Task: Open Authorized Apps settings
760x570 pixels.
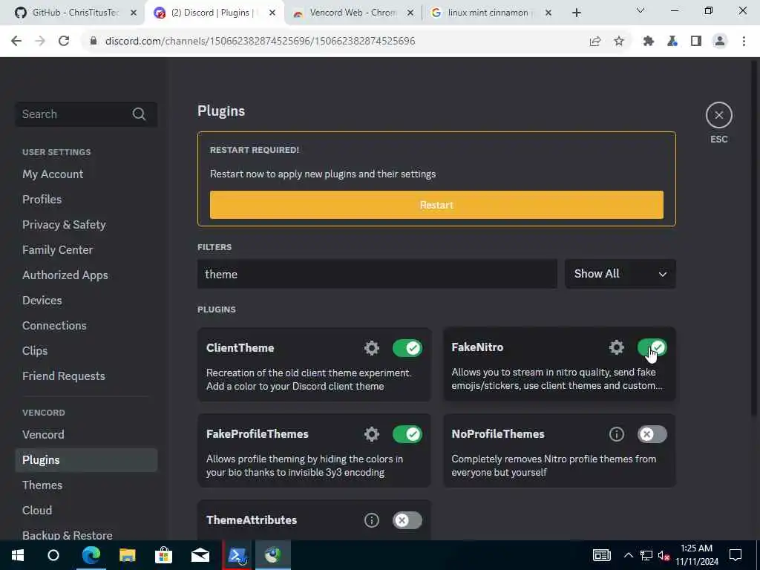Action: 65,275
